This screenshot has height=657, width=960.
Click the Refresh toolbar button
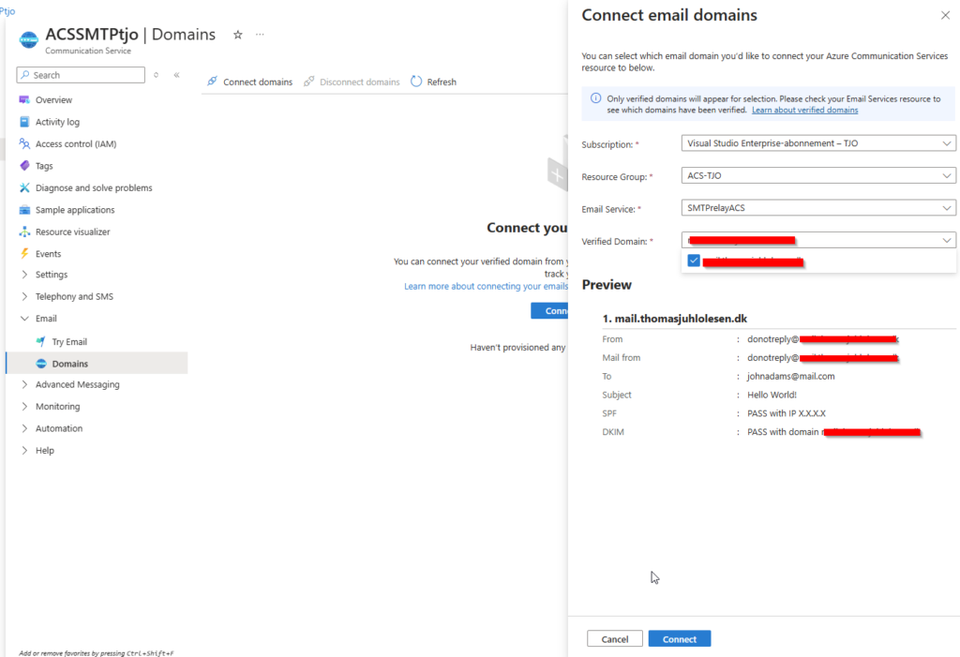point(433,82)
